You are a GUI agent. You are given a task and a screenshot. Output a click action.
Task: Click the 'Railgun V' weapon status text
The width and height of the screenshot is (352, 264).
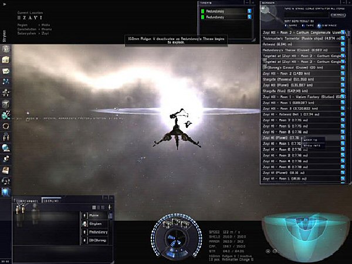pos(231,256)
